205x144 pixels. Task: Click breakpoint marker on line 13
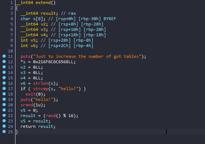click(x=4, y=67)
